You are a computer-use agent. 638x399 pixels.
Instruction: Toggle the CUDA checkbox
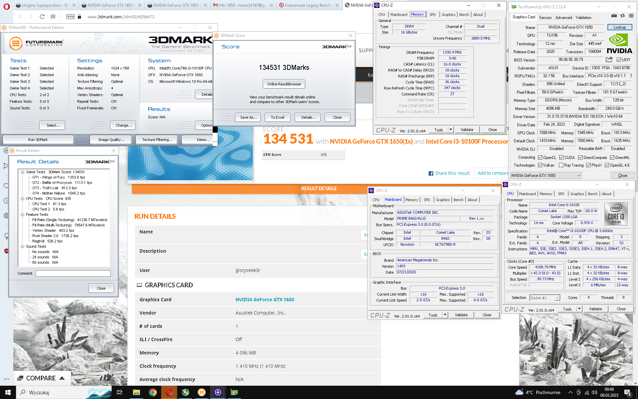click(x=561, y=158)
